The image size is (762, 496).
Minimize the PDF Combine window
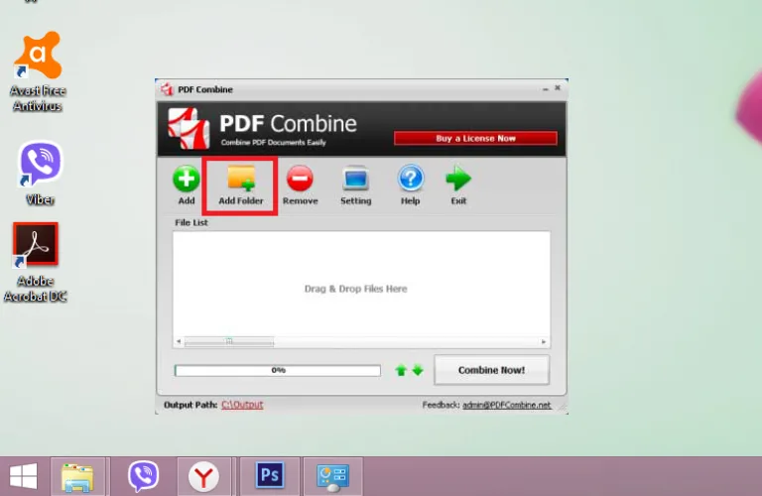(x=546, y=89)
